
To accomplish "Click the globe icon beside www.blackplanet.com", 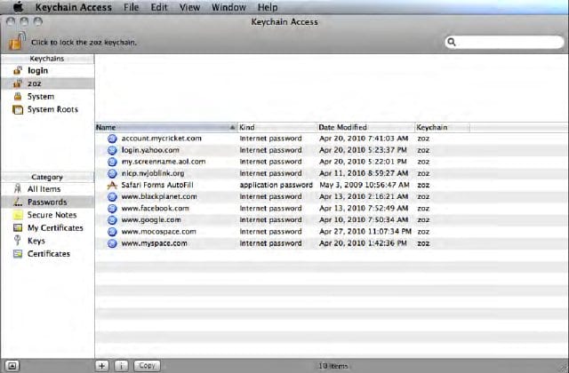I will click(113, 197).
